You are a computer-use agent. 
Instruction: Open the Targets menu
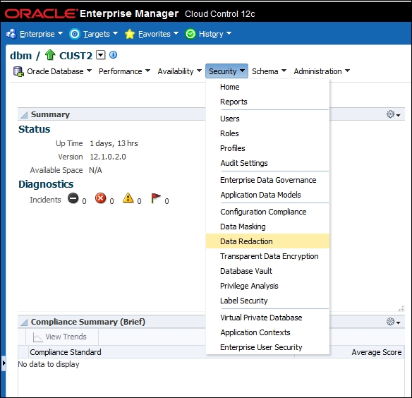[100, 34]
